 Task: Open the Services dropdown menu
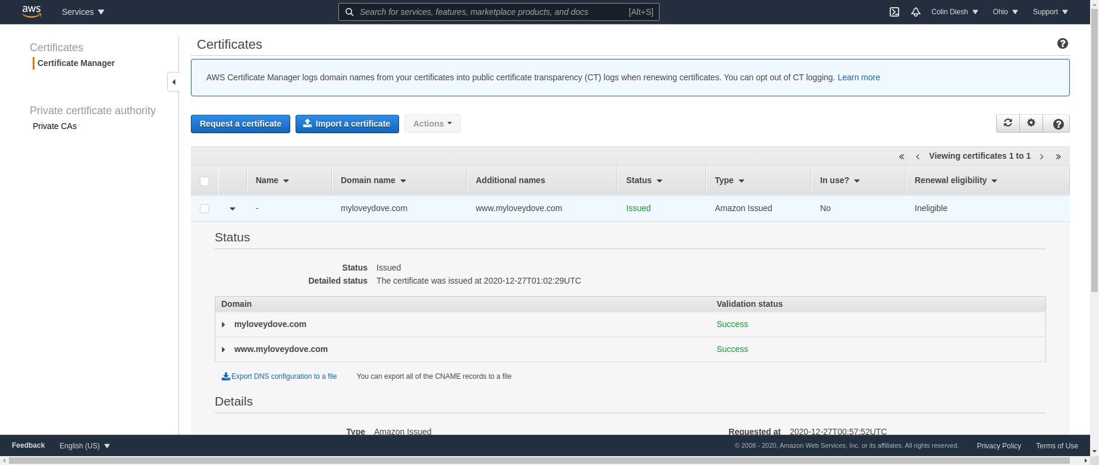tap(83, 12)
